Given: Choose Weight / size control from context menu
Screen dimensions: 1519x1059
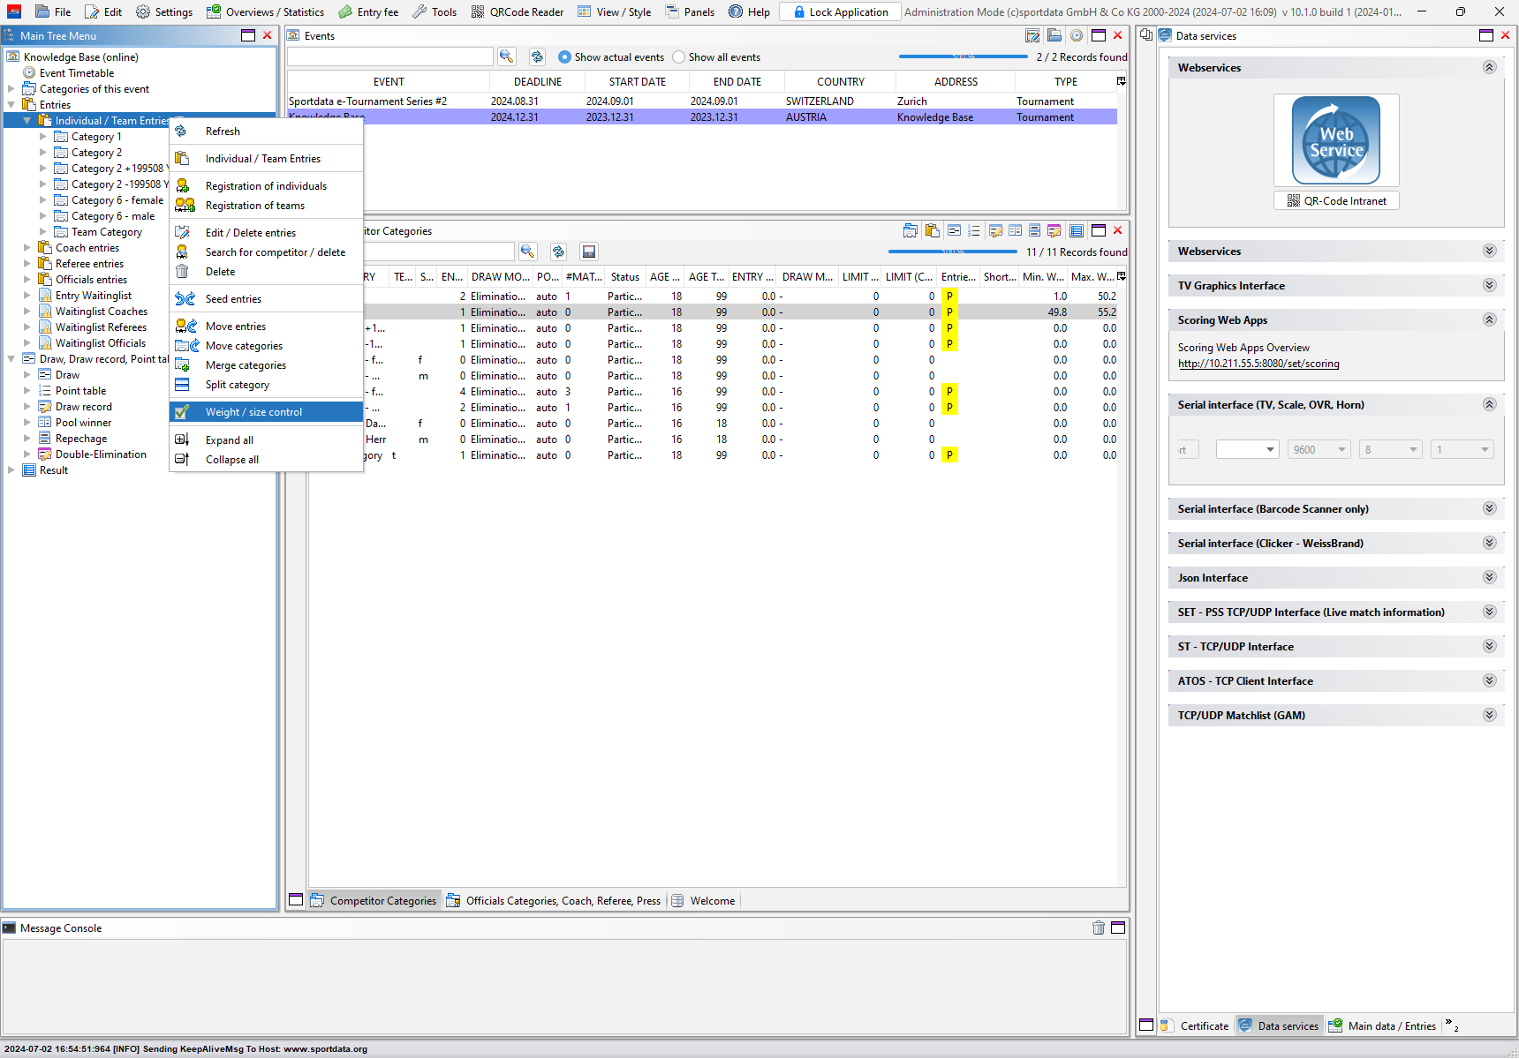Looking at the screenshot, I should tap(253, 412).
